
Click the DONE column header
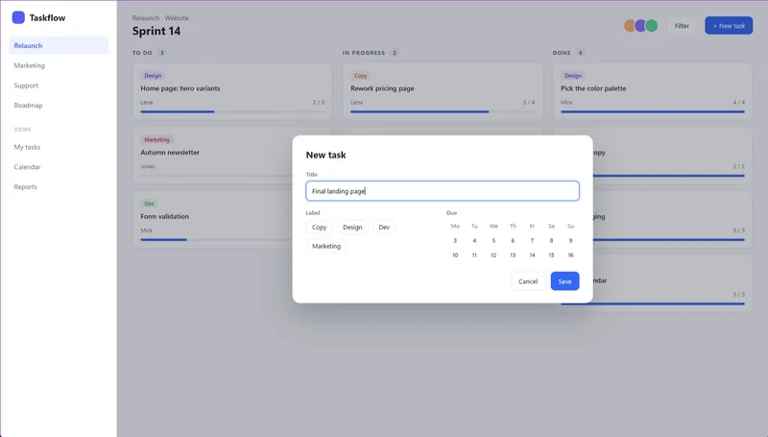point(562,53)
